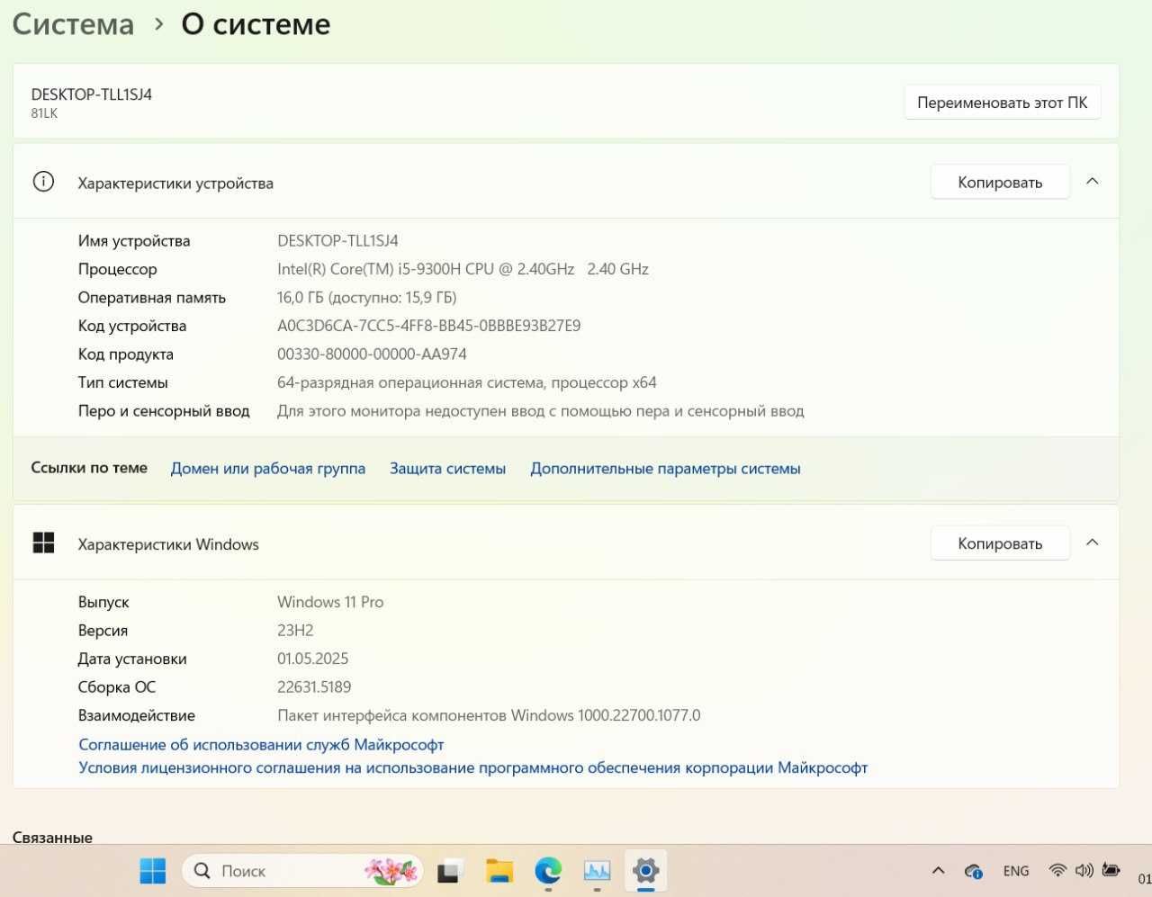Select the i5-9300H processor value text
The height and width of the screenshot is (897, 1152).
point(463,269)
